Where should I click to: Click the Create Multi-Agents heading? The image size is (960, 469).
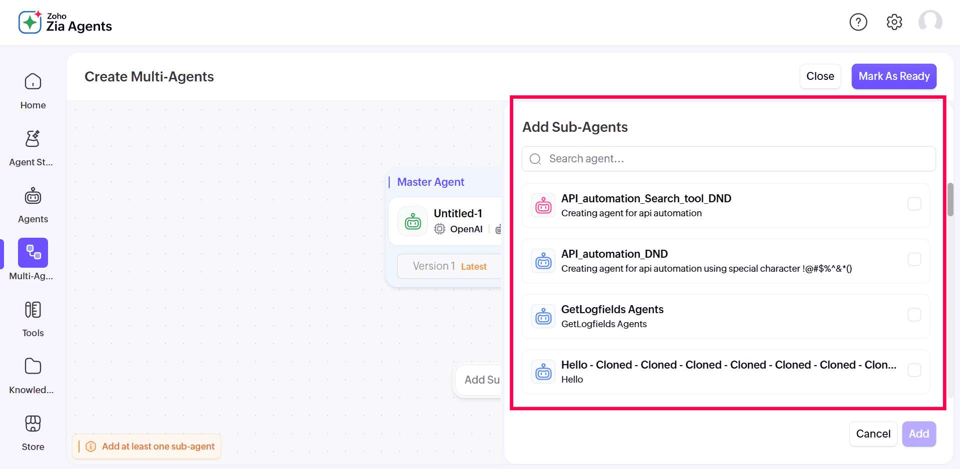click(149, 76)
